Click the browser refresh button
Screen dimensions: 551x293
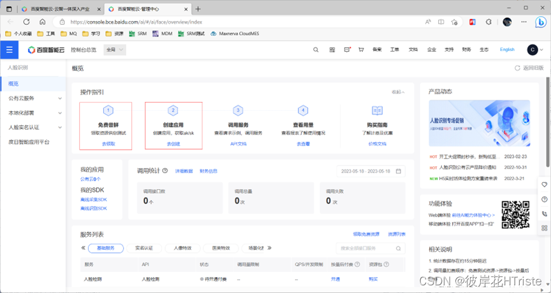(x=26, y=22)
